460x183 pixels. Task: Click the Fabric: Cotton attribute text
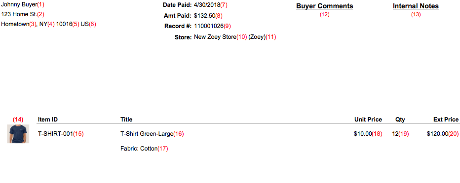(x=139, y=149)
